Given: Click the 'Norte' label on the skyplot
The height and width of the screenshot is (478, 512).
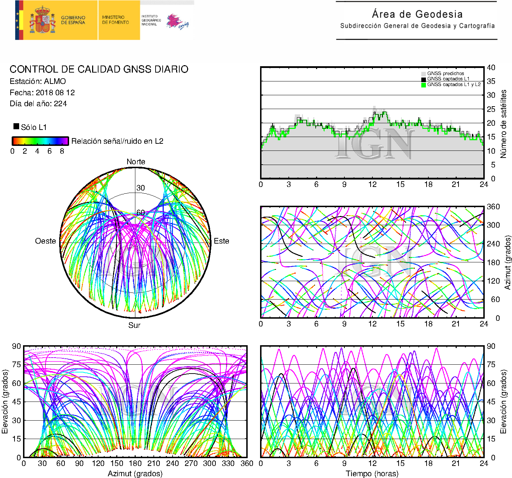Looking at the screenshot, I should click(136, 162).
